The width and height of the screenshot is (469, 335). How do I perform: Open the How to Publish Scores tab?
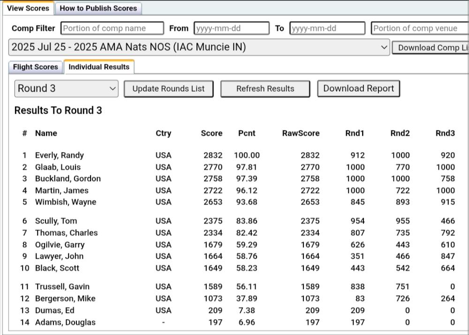click(98, 8)
